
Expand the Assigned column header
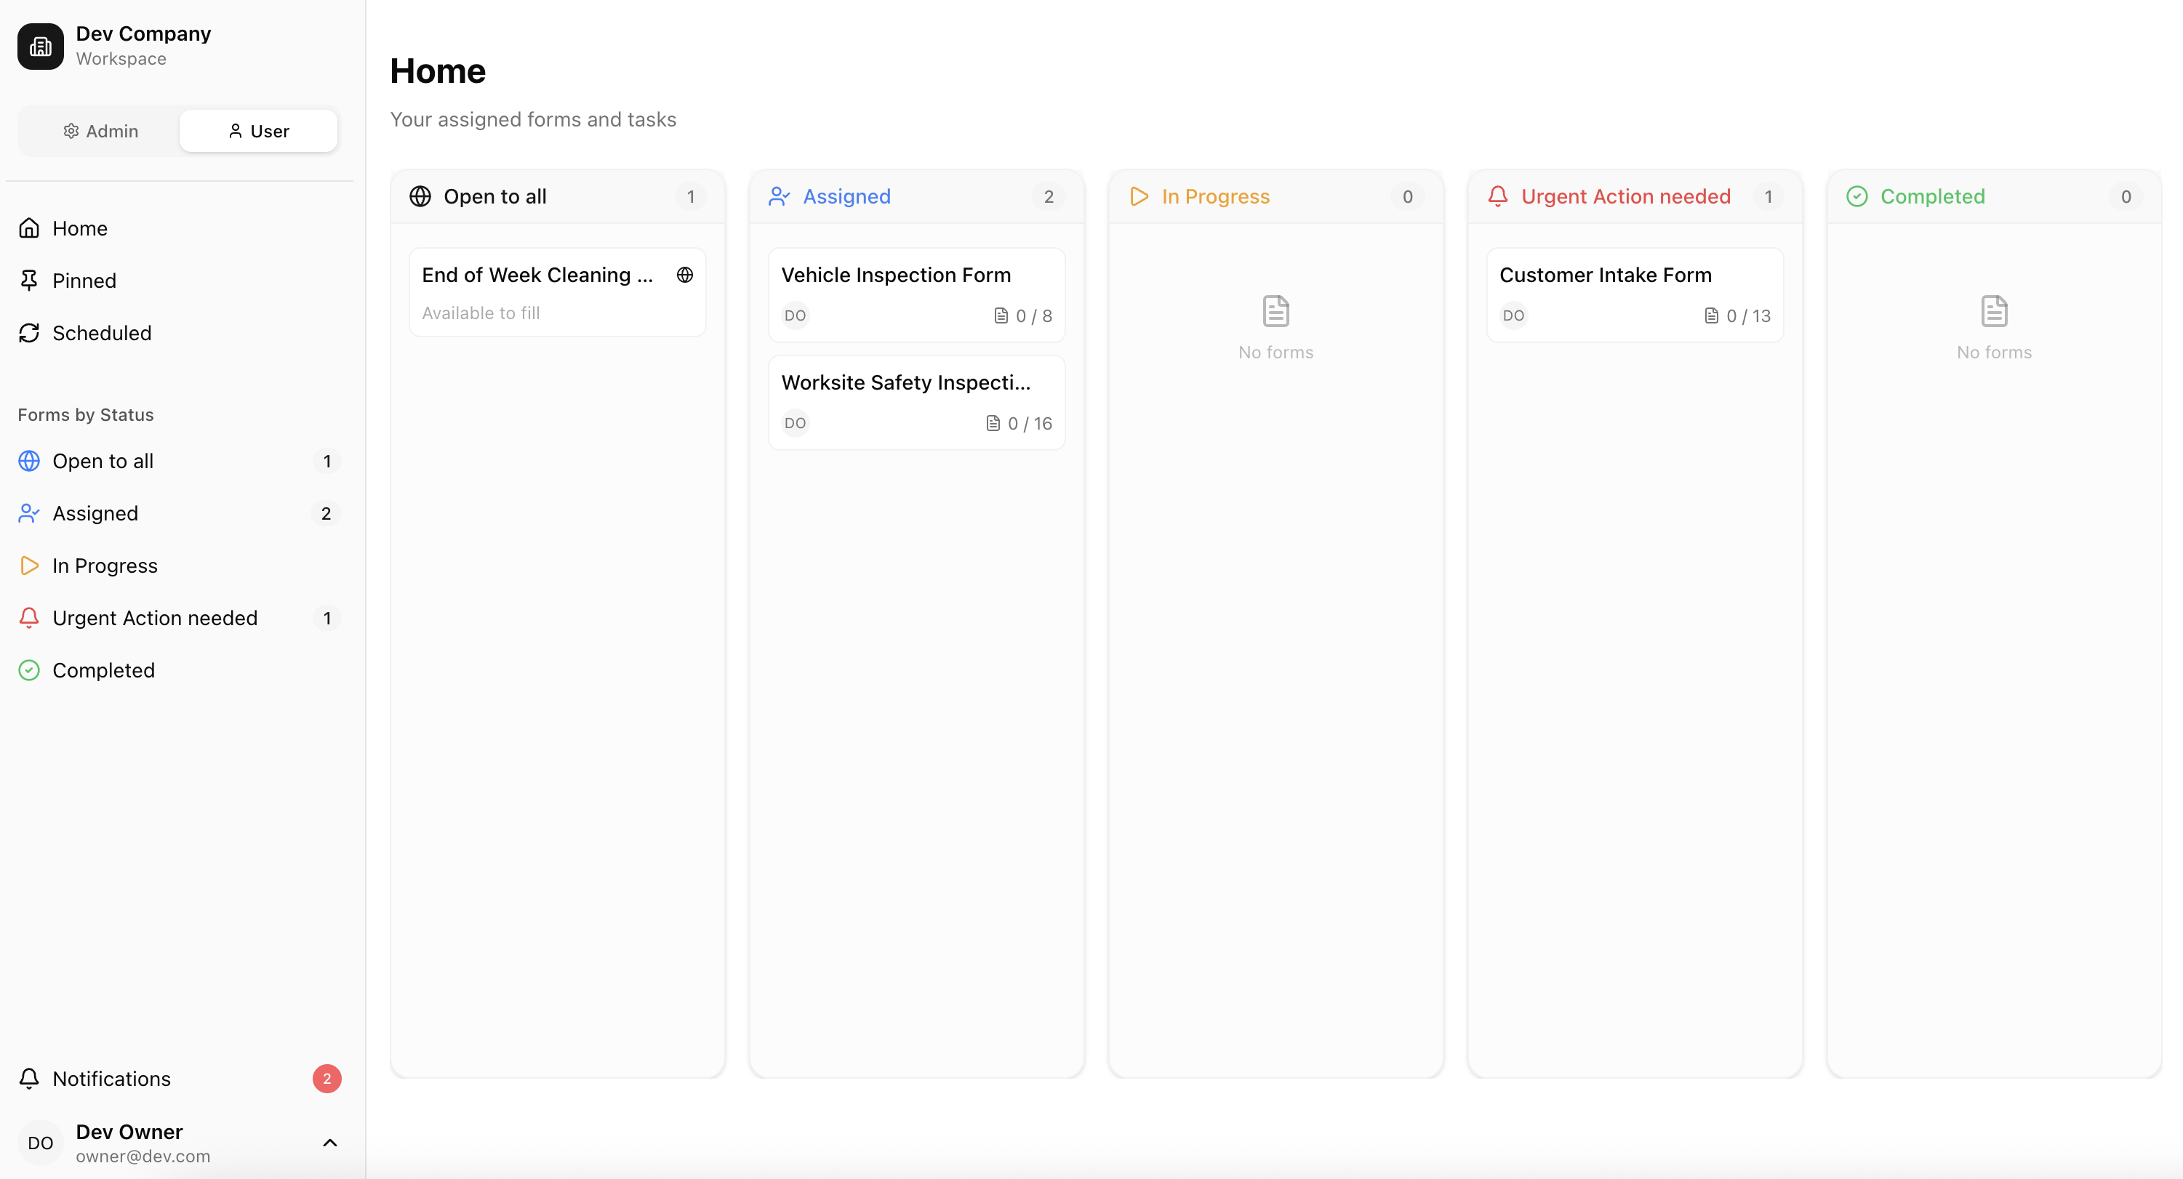[x=916, y=196]
